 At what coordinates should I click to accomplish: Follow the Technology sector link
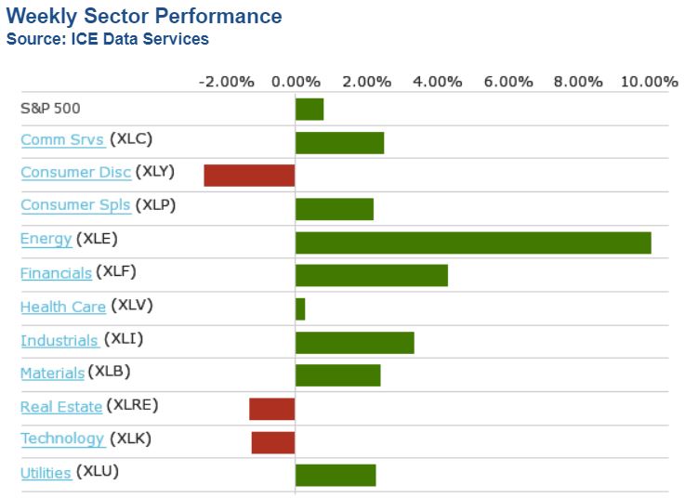click(62, 439)
